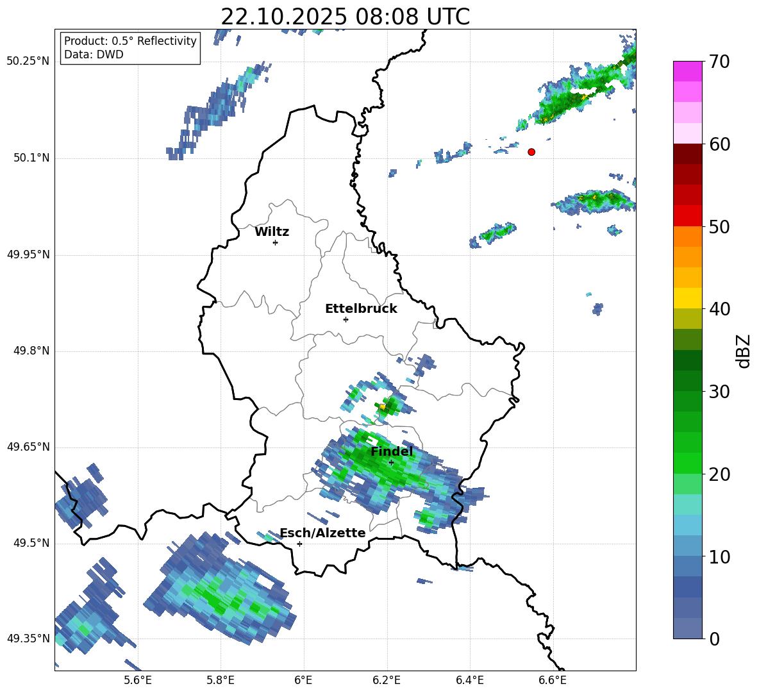
Task: Click the bright green colorbar segment at 20
Action: pyautogui.click(x=688, y=463)
